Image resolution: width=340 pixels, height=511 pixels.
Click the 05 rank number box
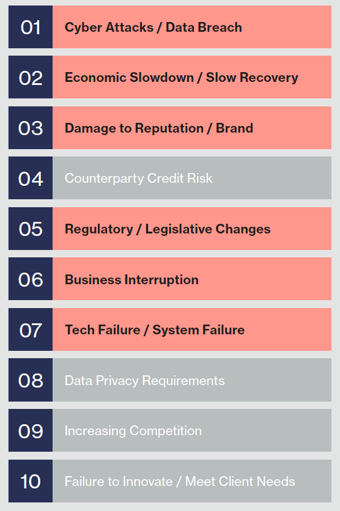point(31,229)
